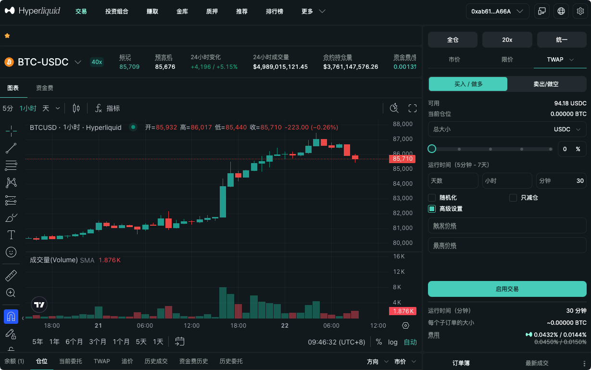Image resolution: width=591 pixels, height=370 pixels.
Task: Click the TradingView logo on chart
Action: click(x=39, y=305)
